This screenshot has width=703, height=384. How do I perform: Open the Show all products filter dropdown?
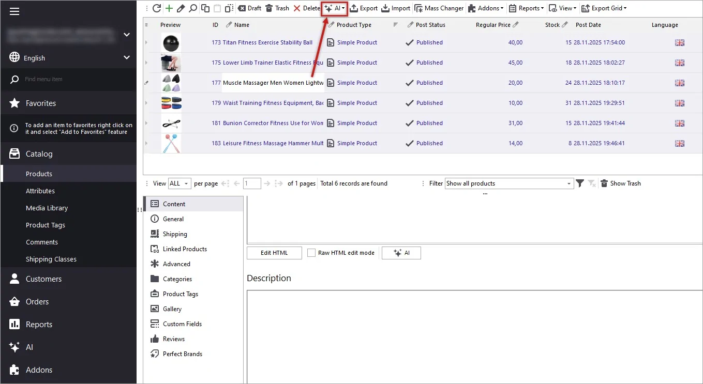pos(508,183)
